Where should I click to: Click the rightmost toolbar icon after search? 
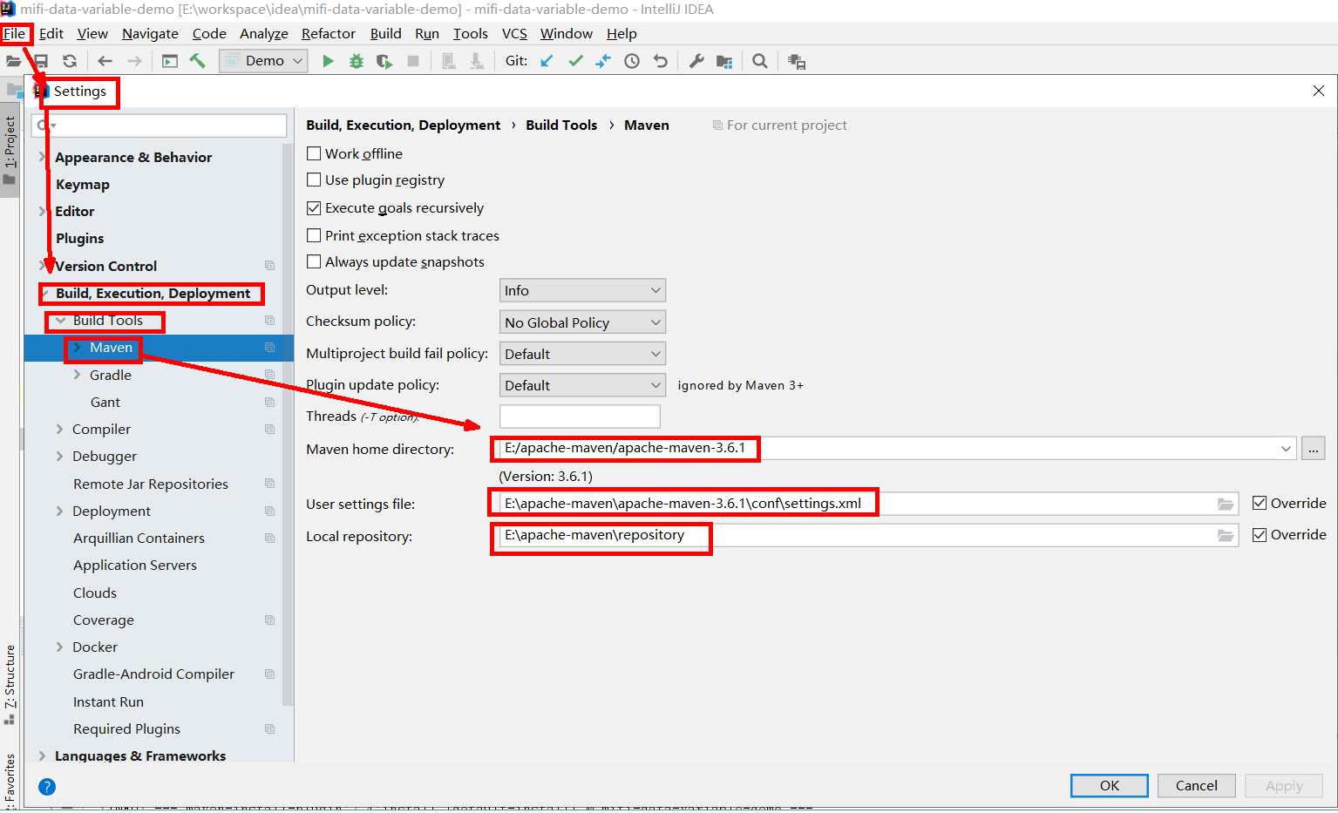797,62
